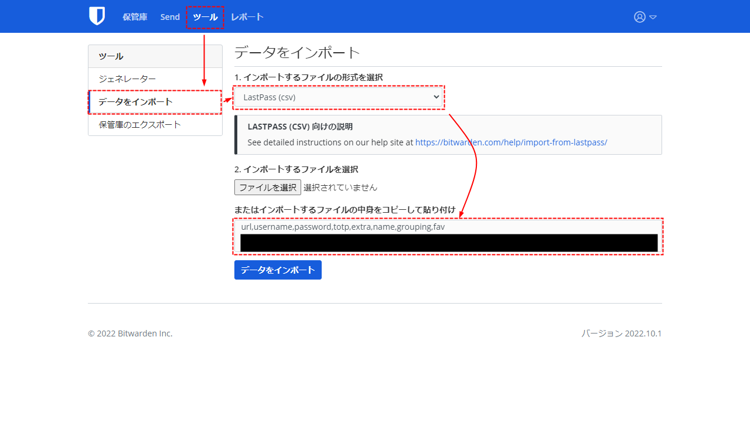Select the ツール tab in the header
This screenshot has width=750, height=422.
click(x=205, y=17)
